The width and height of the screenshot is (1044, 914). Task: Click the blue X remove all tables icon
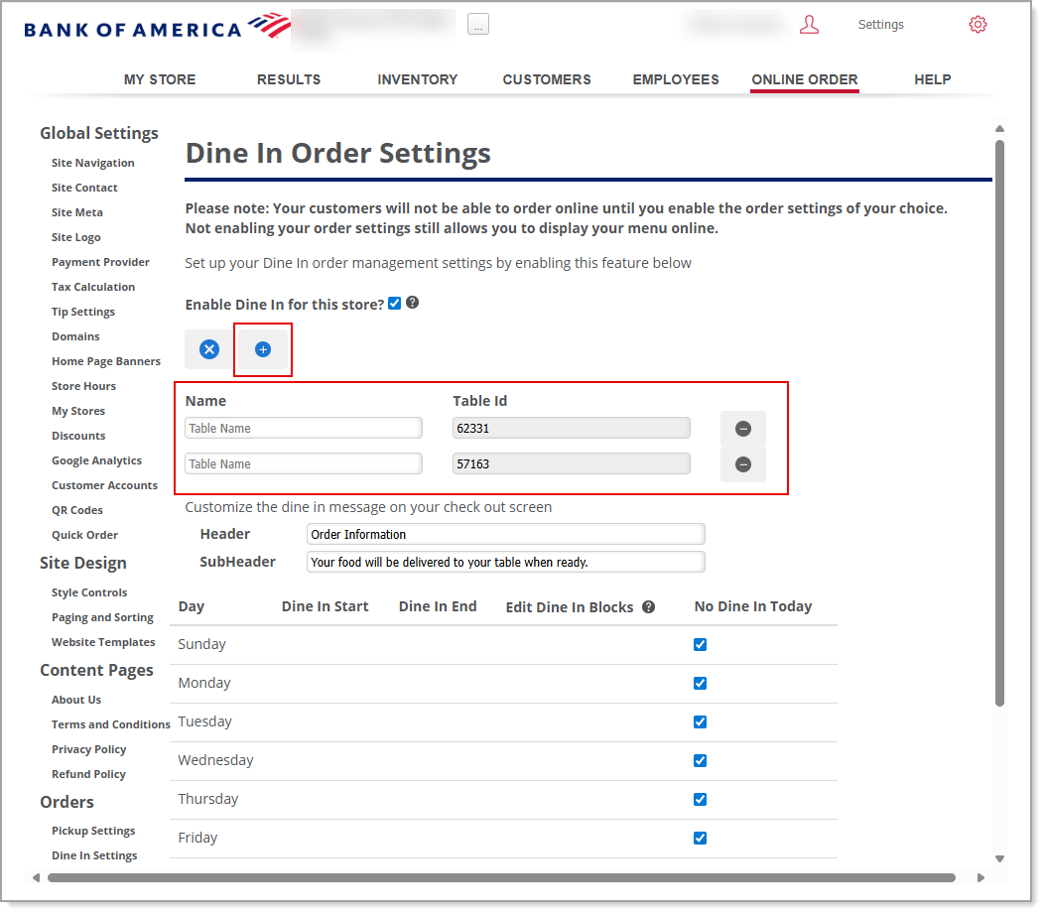[x=209, y=349]
